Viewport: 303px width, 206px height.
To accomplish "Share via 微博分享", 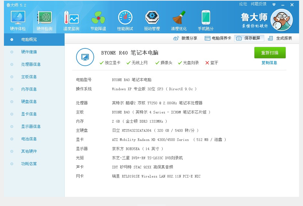I will click(x=185, y=38).
